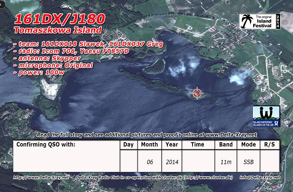Click the microphone: Original line

(x=53, y=65)
